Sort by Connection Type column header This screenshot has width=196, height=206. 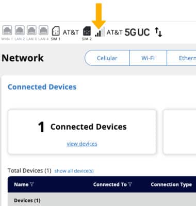tap(171, 184)
